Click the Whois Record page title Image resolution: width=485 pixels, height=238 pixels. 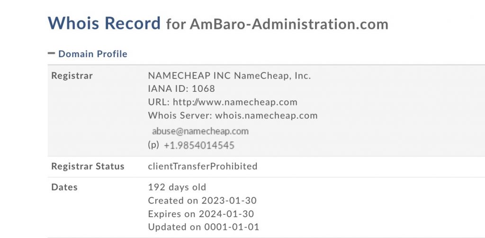(x=104, y=23)
